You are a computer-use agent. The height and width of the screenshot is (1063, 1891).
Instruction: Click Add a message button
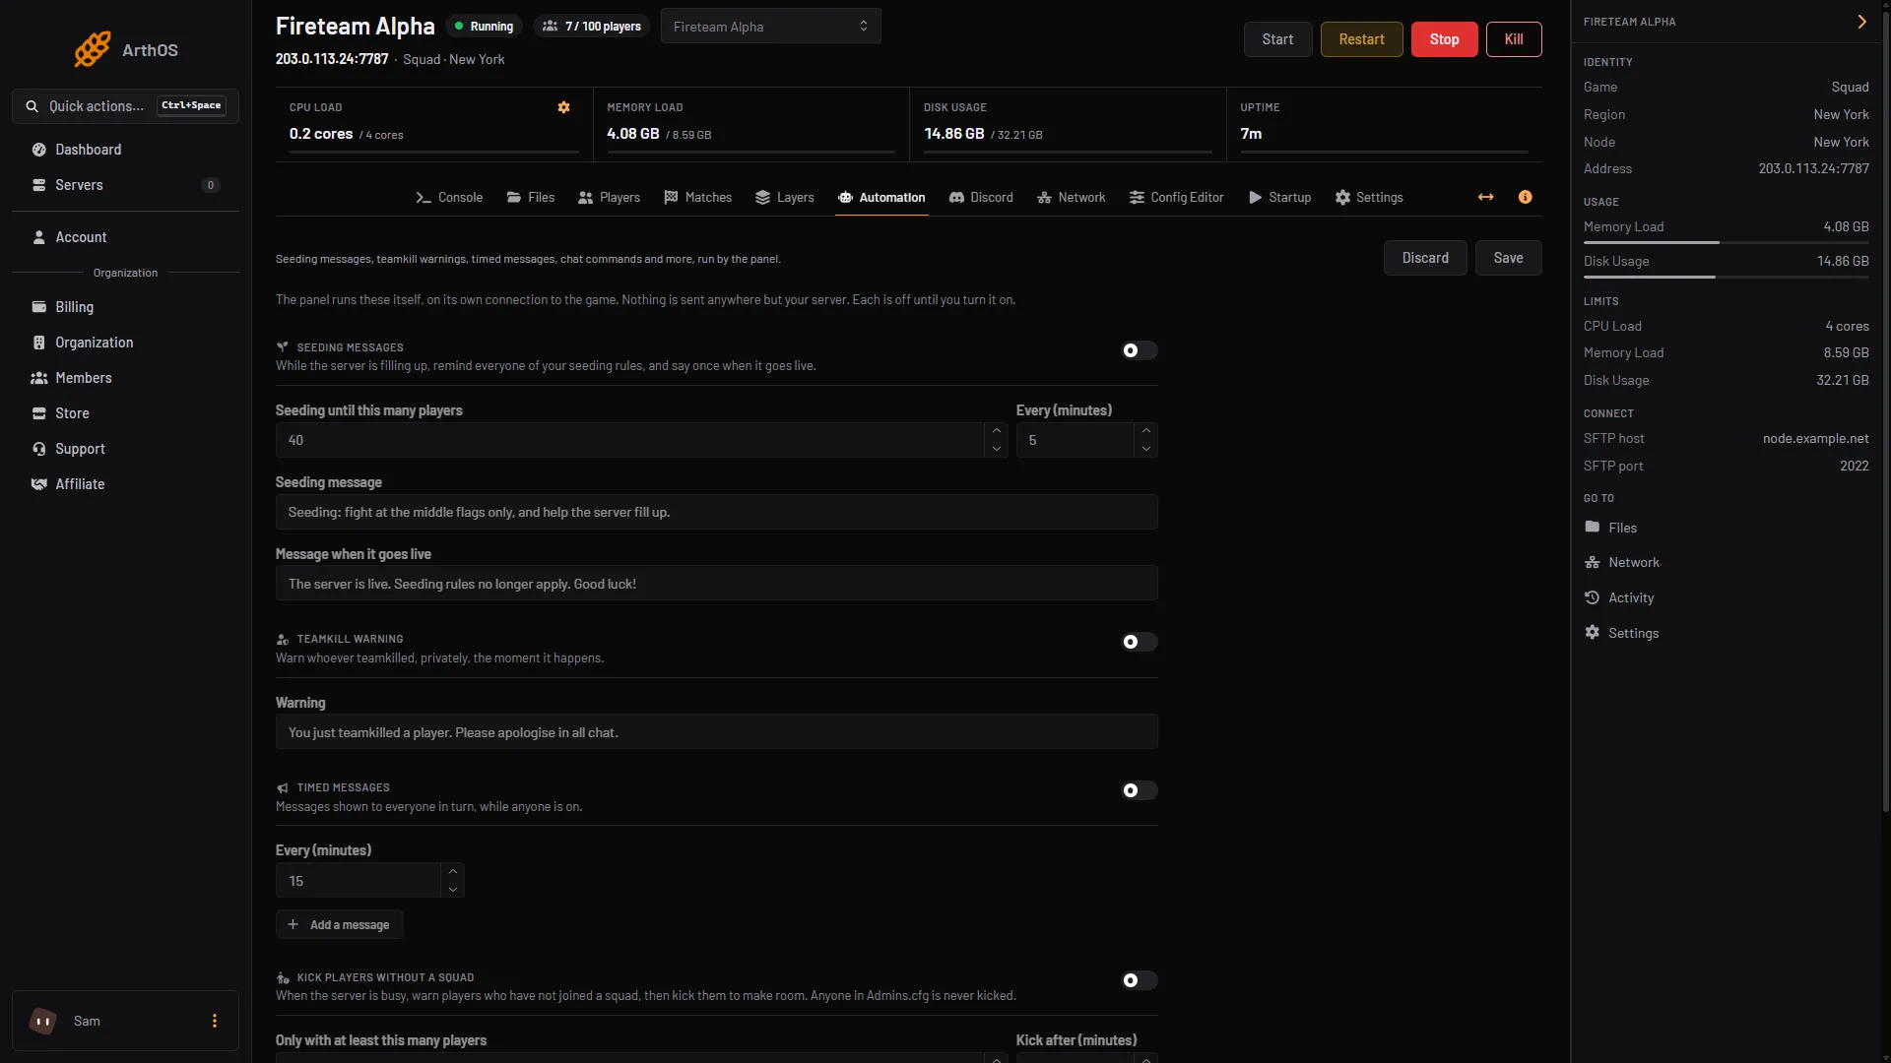tap(340, 925)
